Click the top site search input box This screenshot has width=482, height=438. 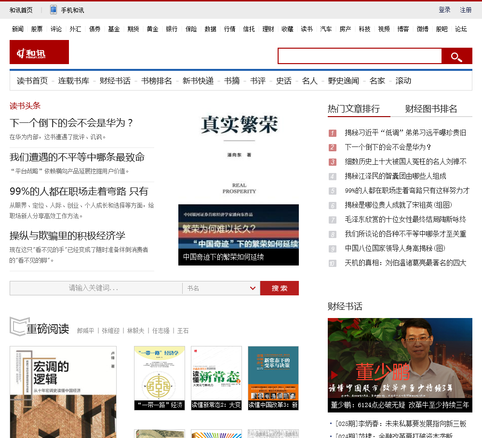(360, 56)
